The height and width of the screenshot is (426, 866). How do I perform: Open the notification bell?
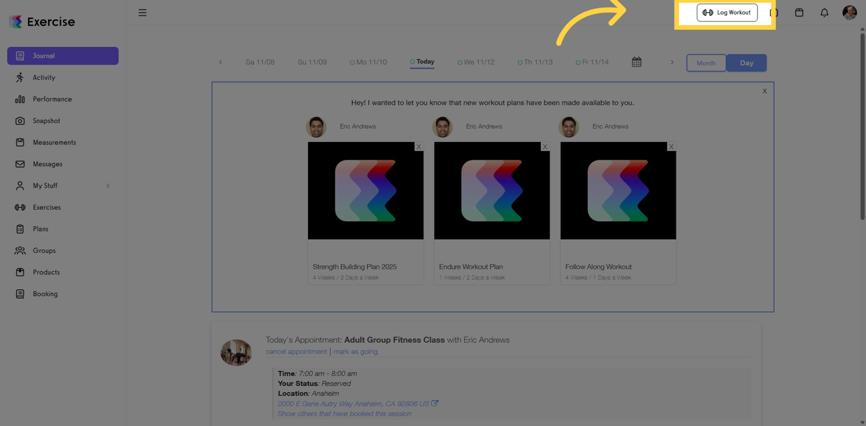click(x=824, y=12)
